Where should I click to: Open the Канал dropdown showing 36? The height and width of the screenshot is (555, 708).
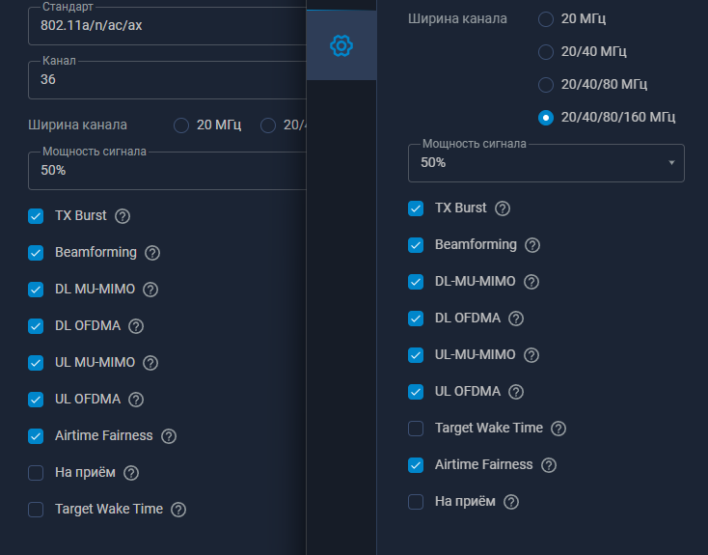pos(164,80)
